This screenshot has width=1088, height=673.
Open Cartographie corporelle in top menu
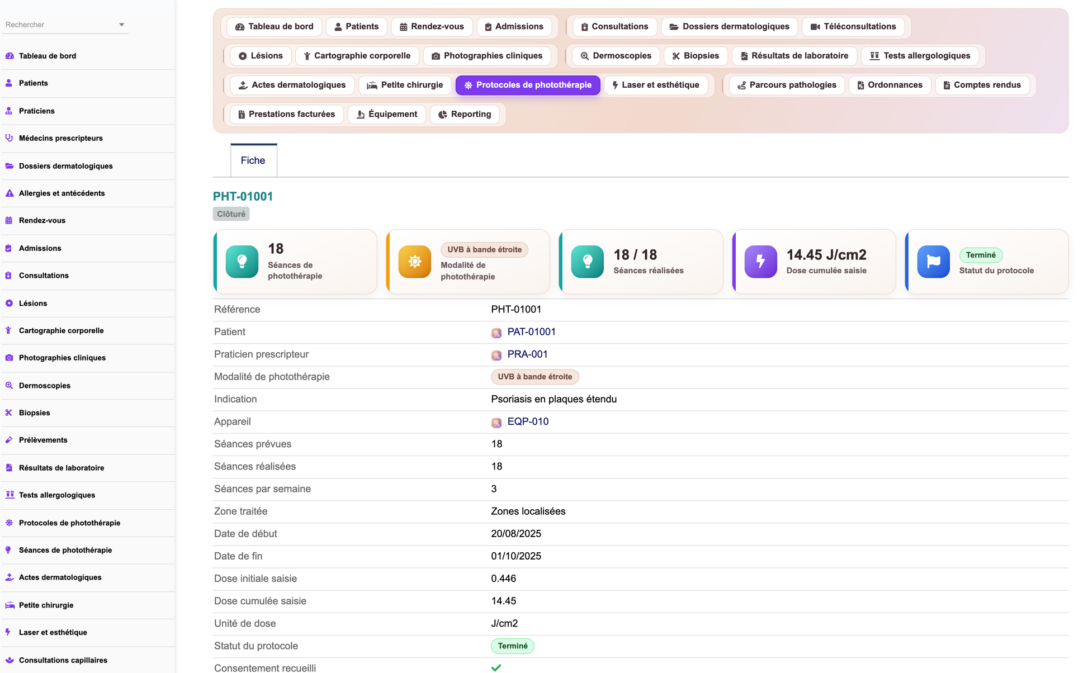point(357,56)
